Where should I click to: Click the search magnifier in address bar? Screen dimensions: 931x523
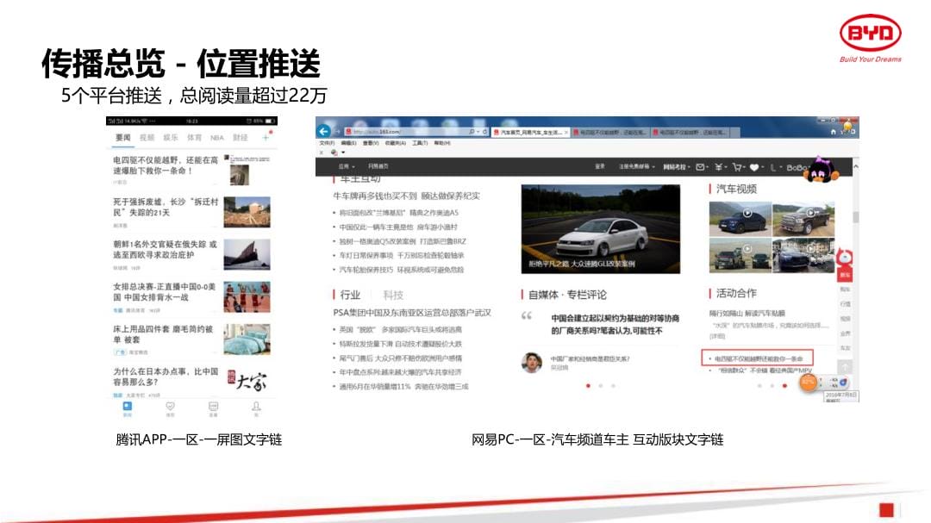(x=472, y=132)
